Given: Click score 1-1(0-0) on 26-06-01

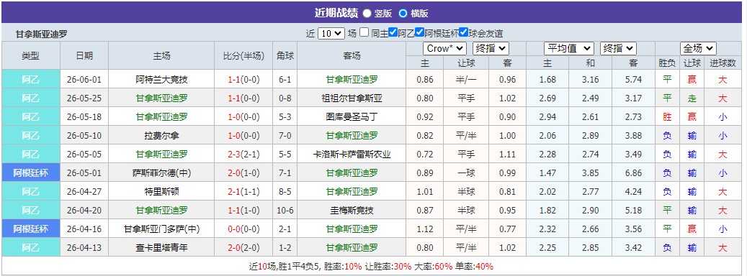Looking at the screenshot, I should pos(243,79).
